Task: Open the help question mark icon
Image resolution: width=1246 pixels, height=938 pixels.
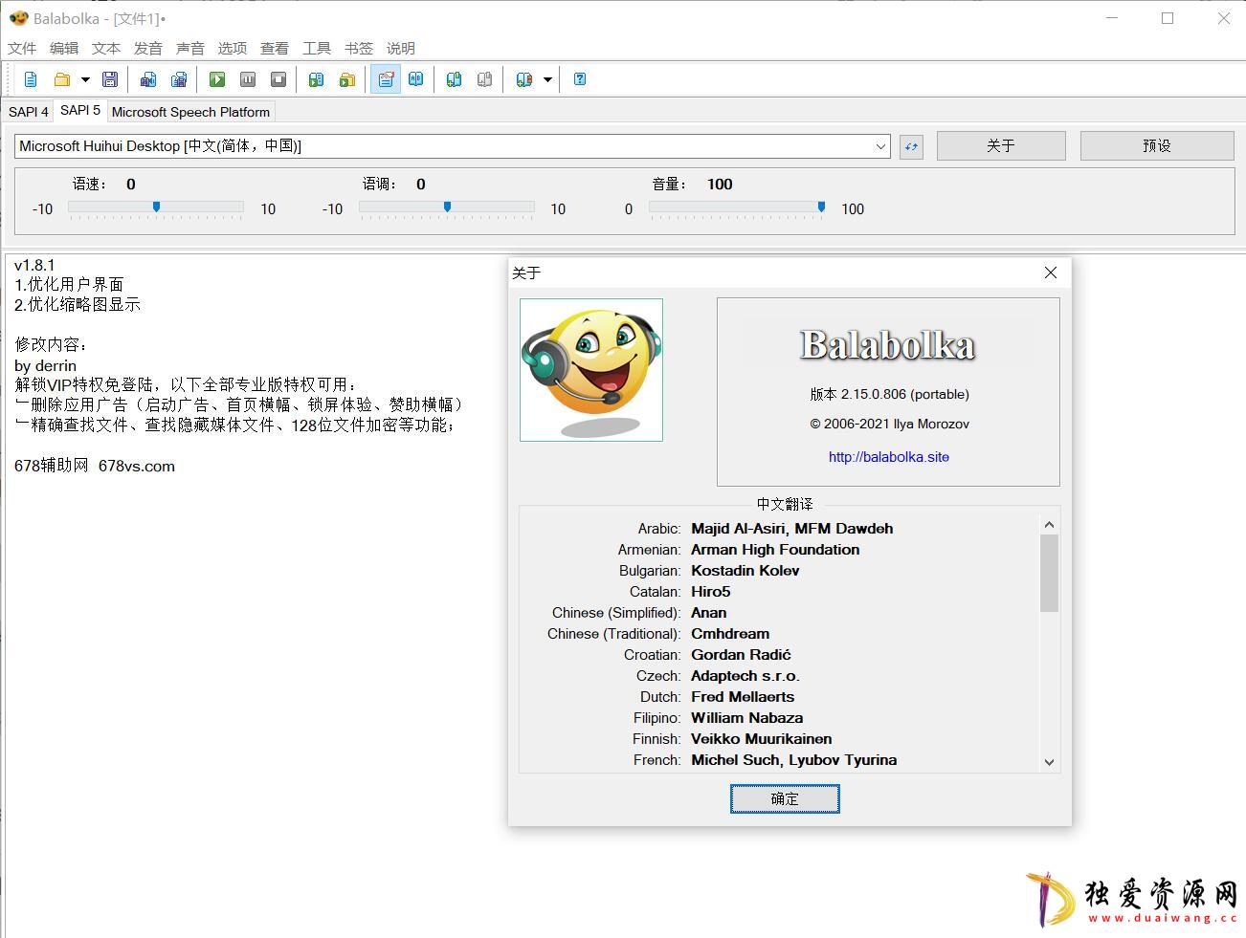Action: [580, 79]
